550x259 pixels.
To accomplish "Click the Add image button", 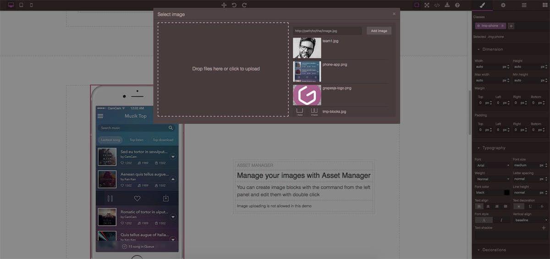I will [x=379, y=31].
